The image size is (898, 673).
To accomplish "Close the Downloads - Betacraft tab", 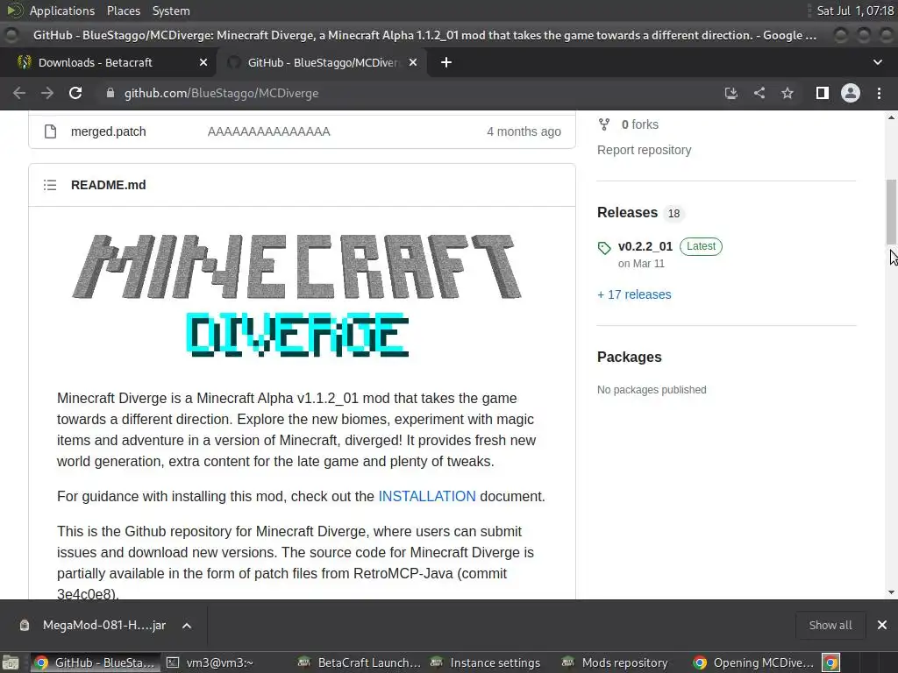I will click(x=203, y=62).
